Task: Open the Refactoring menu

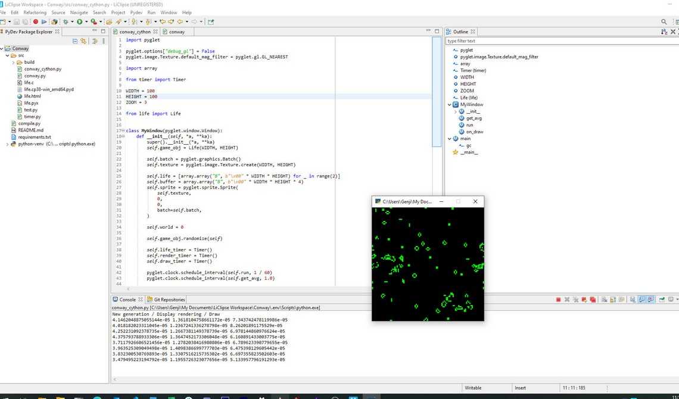Action: point(35,13)
